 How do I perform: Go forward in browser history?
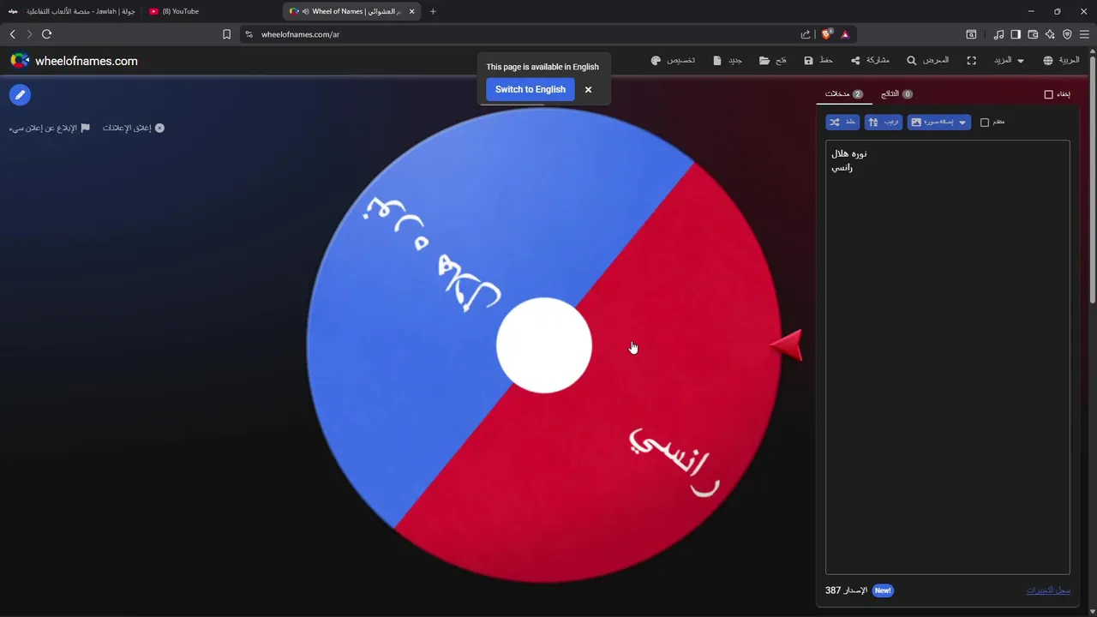29,34
